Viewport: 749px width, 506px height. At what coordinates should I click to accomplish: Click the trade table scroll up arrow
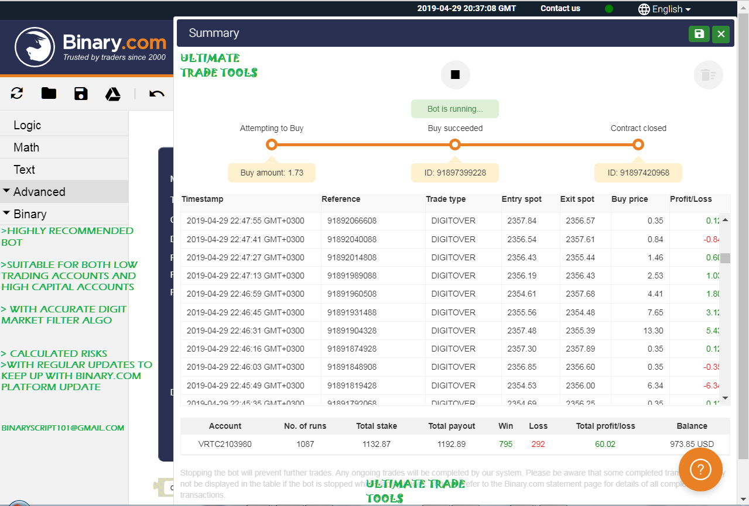[725, 220]
